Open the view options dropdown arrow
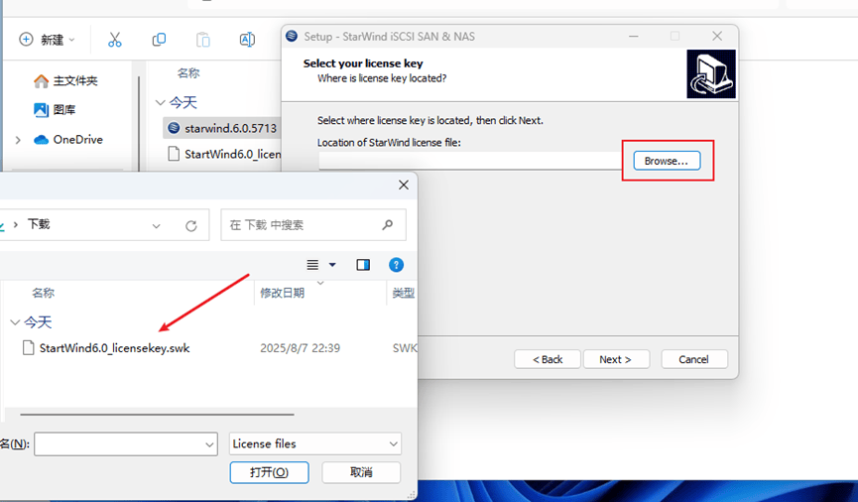Screen dimensions: 858x502 click(332, 265)
